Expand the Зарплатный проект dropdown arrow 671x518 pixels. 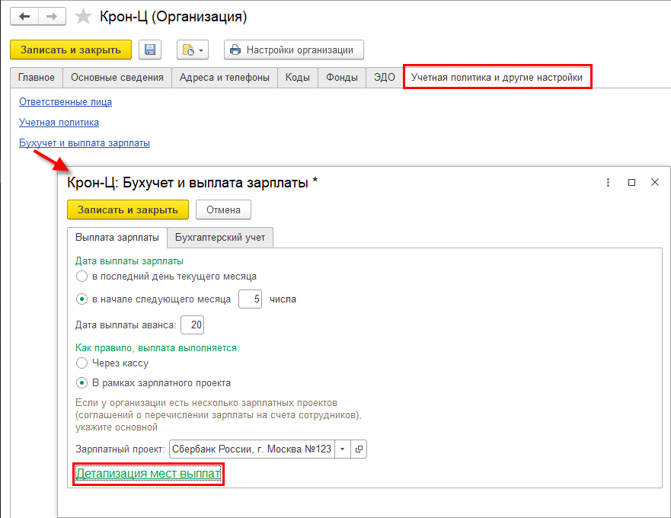[342, 449]
